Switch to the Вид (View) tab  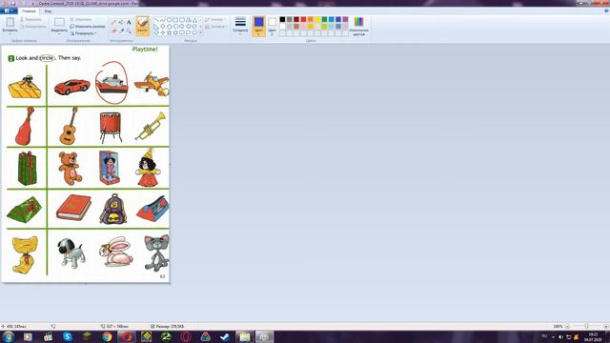pos(48,11)
